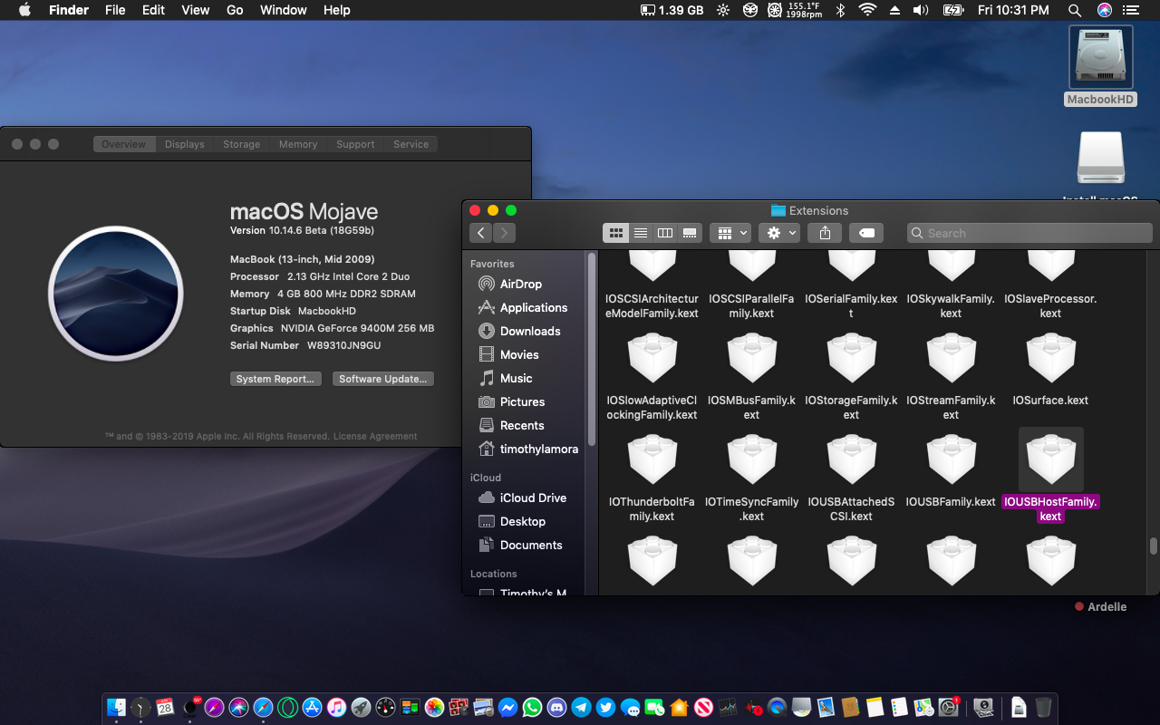Click the Wi-Fi status icon
Viewport: 1160px width, 725px height.
pos(867,10)
